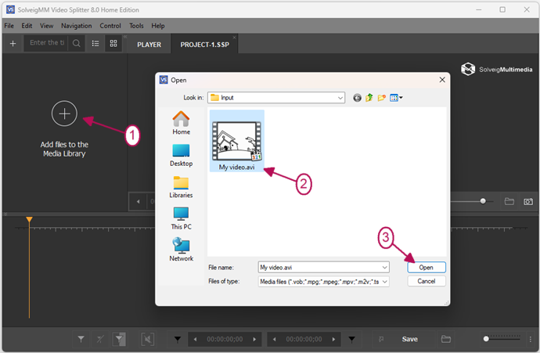Go to Libraries in the places bar
This screenshot has height=353, width=540.
click(181, 187)
